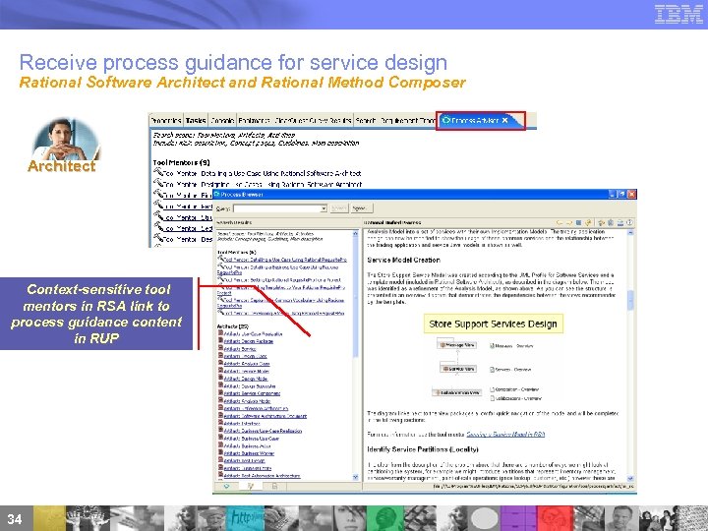The width and height of the screenshot is (708, 531).
Task: Click content pane scrollbar up arrow
Action: (x=630, y=233)
